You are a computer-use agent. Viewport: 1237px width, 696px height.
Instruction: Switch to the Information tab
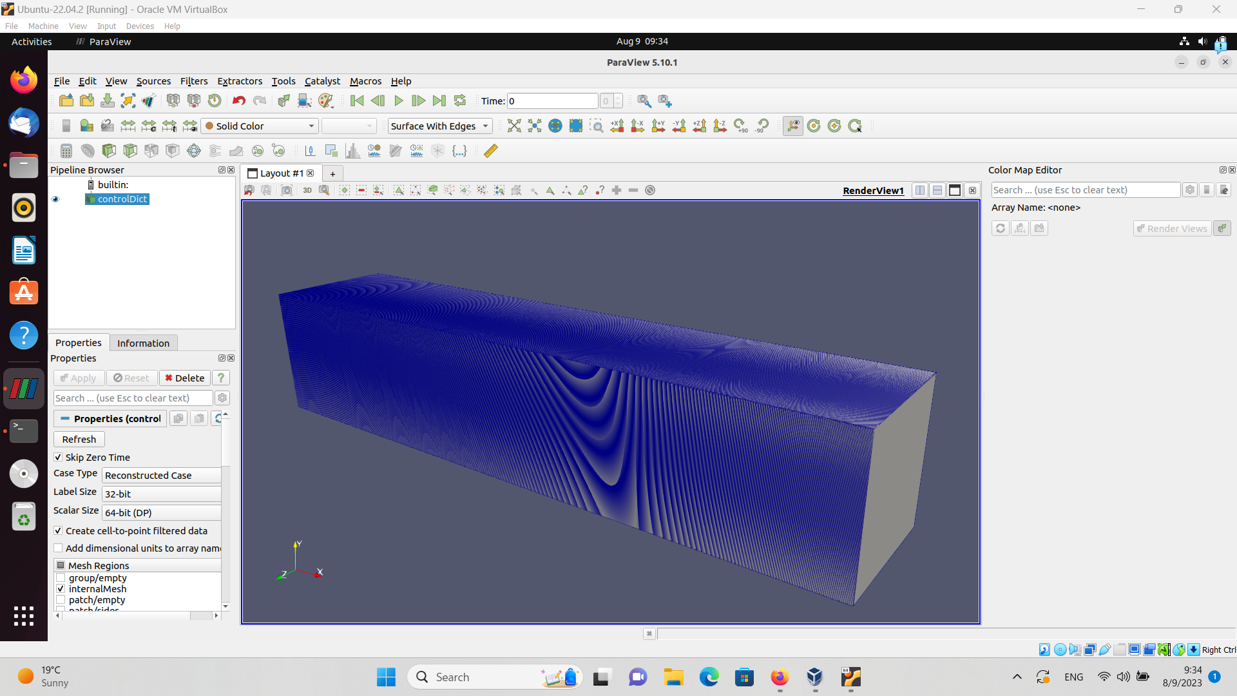click(x=143, y=343)
